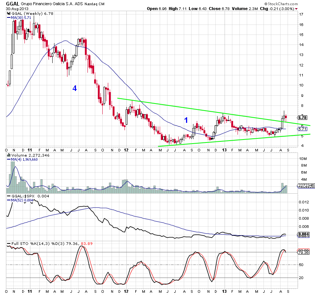Click the company name Grupo Financiero Galicia S.A. ADS
Screen dimensions: 315x295
pyautogui.click(x=52, y=4)
